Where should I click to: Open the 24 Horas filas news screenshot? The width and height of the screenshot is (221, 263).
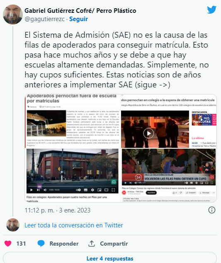169,175
